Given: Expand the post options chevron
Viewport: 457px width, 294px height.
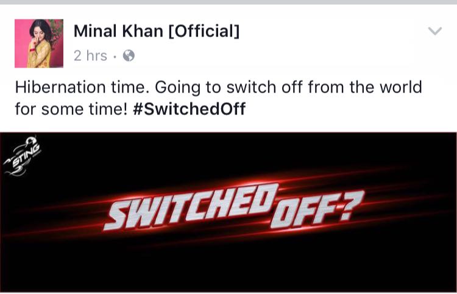Looking at the screenshot, I should click(x=435, y=30).
